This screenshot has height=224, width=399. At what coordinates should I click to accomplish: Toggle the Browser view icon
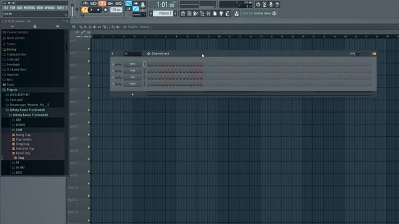click(202, 14)
